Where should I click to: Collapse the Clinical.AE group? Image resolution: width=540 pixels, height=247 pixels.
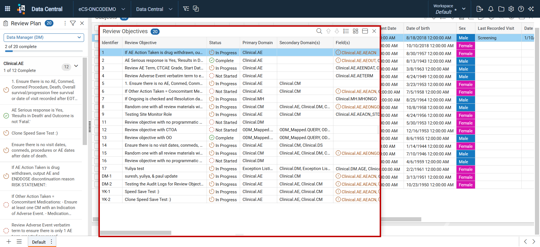tap(76, 66)
